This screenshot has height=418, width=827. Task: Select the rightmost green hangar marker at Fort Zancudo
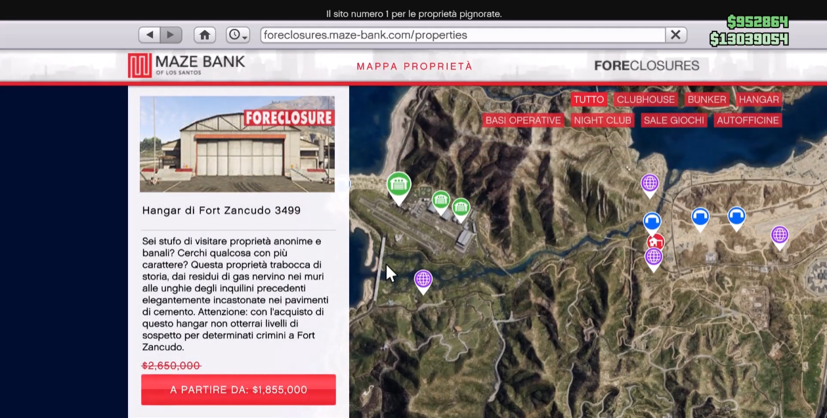461,209
